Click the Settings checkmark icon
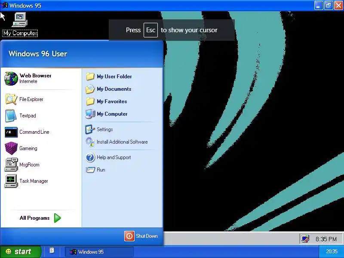The height and width of the screenshot is (258, 344). point(90,129)
